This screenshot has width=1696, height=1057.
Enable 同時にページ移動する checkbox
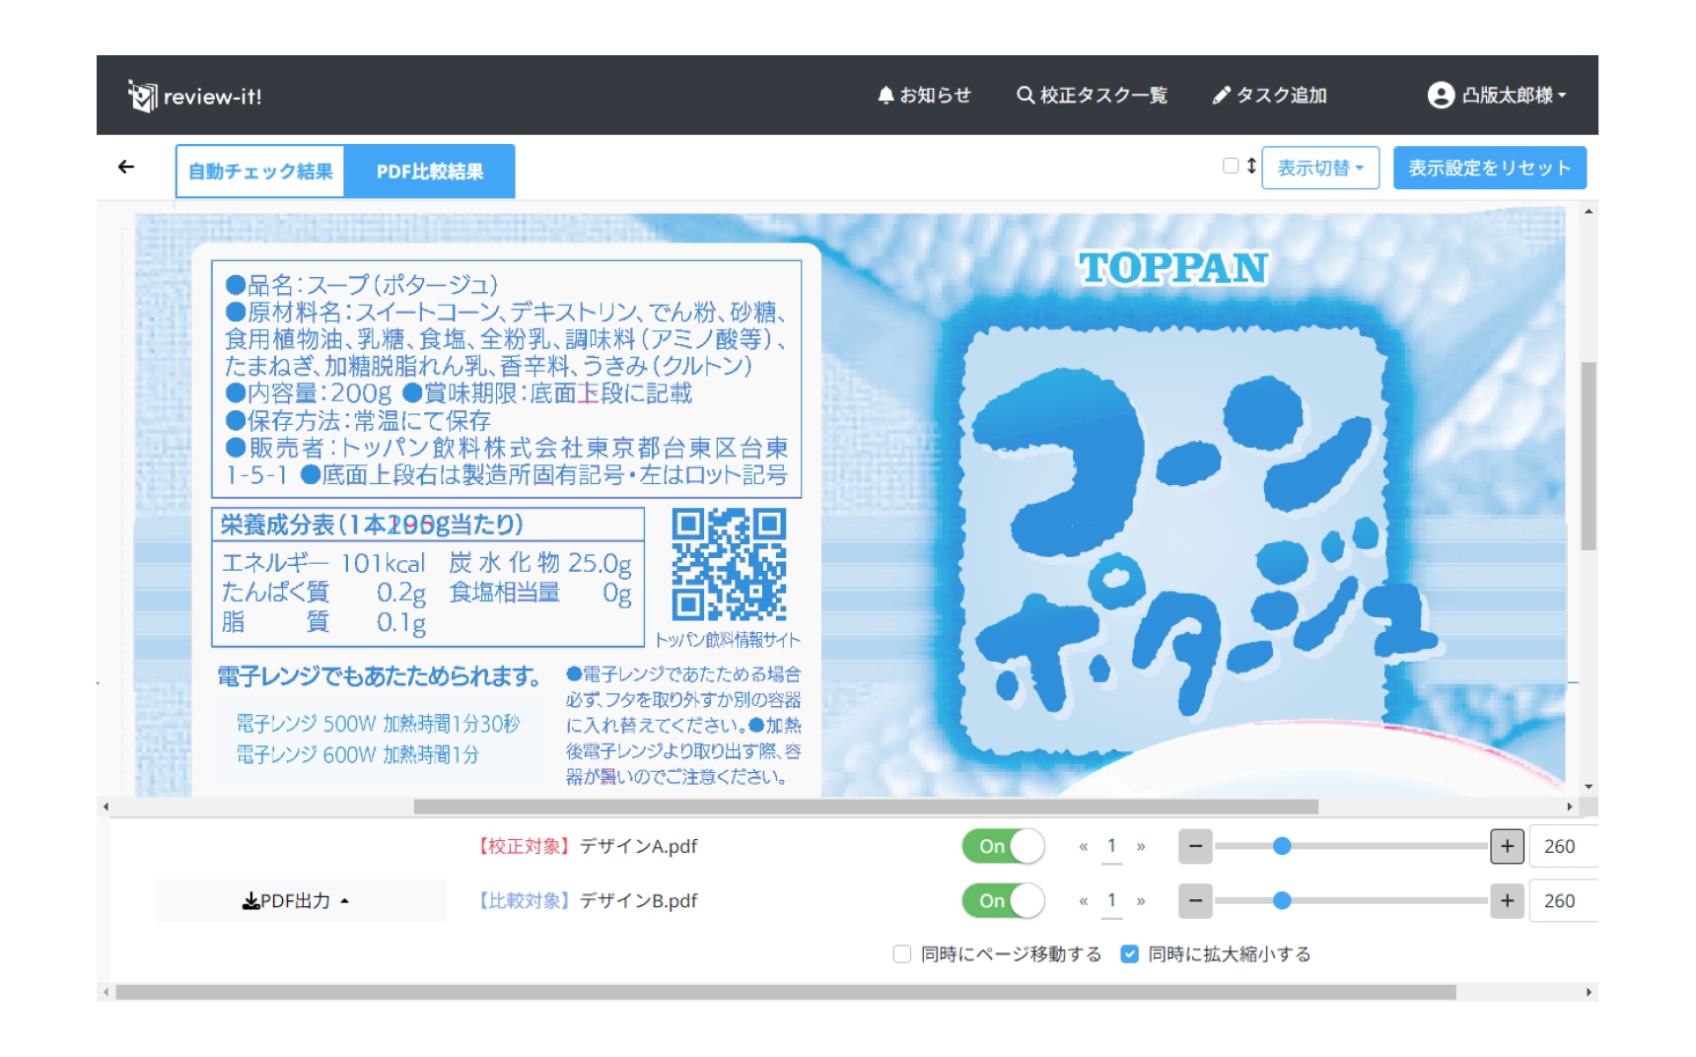pos(901,953)
